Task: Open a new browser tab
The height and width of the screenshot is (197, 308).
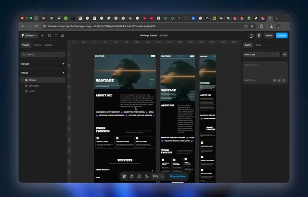Action: click(277, 18)
